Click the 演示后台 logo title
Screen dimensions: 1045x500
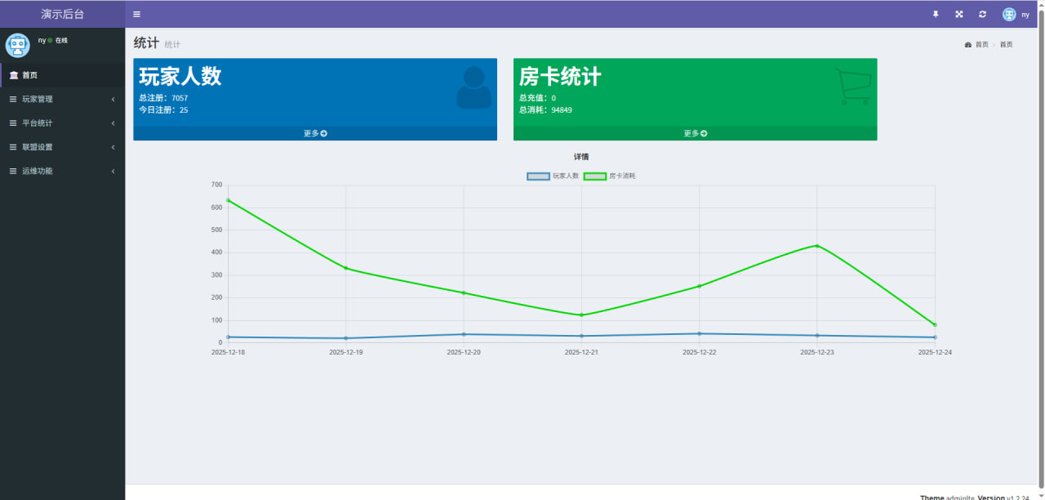pyautogui.click(x=62, y=14)
